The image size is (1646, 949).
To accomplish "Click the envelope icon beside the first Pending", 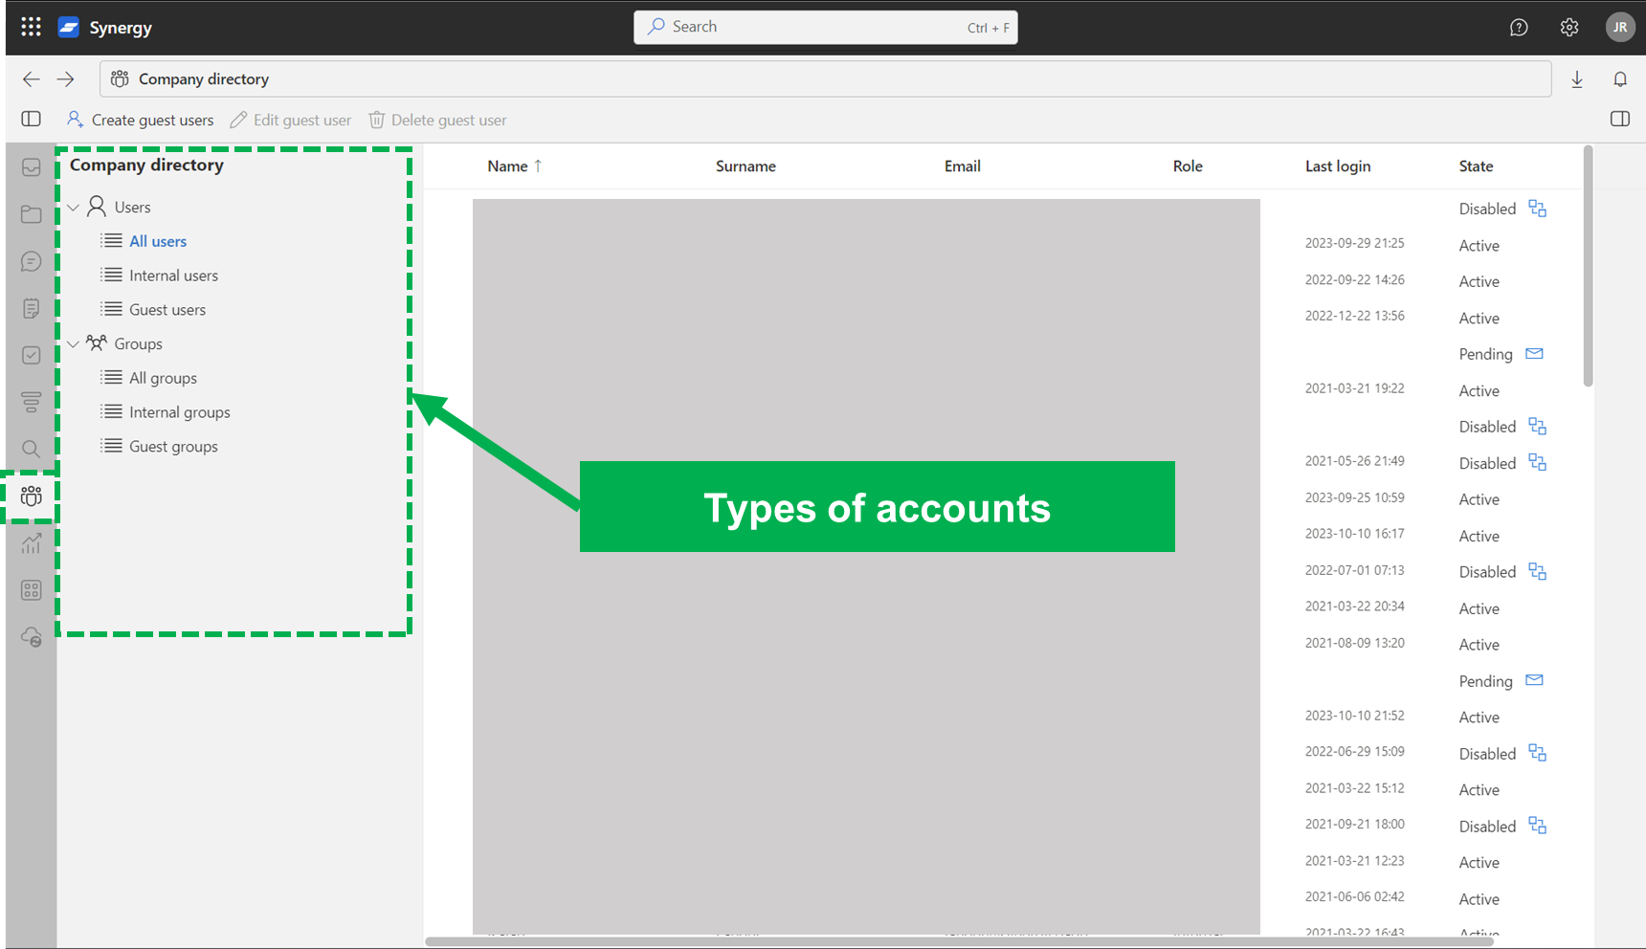I will [1534, 354].
